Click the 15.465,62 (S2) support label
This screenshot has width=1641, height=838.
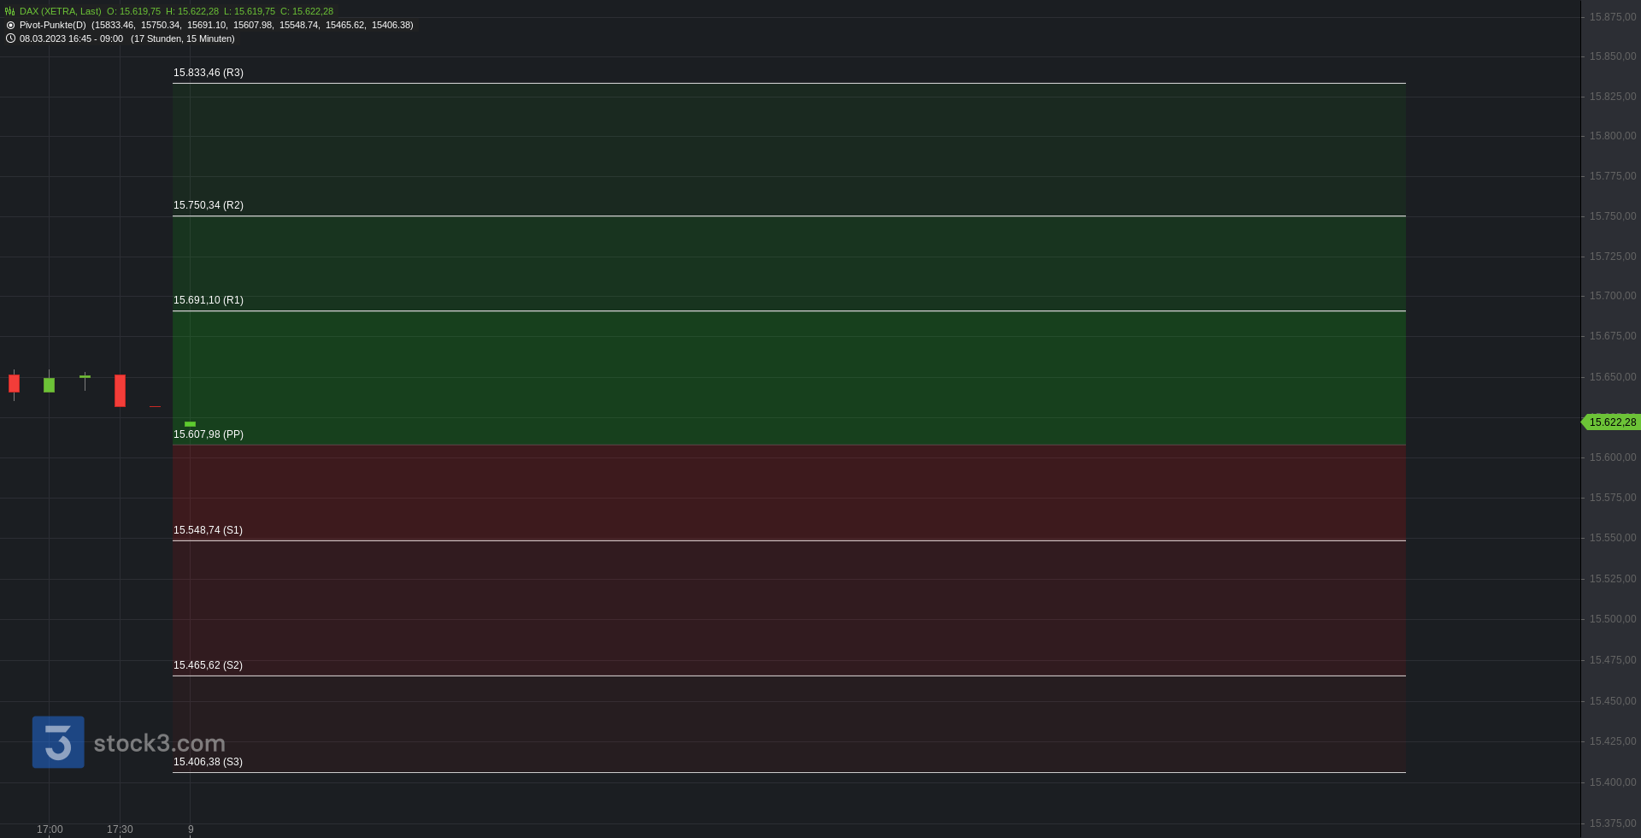208,665
